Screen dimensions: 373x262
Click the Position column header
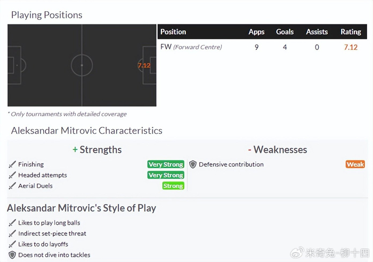coord(173,32)
